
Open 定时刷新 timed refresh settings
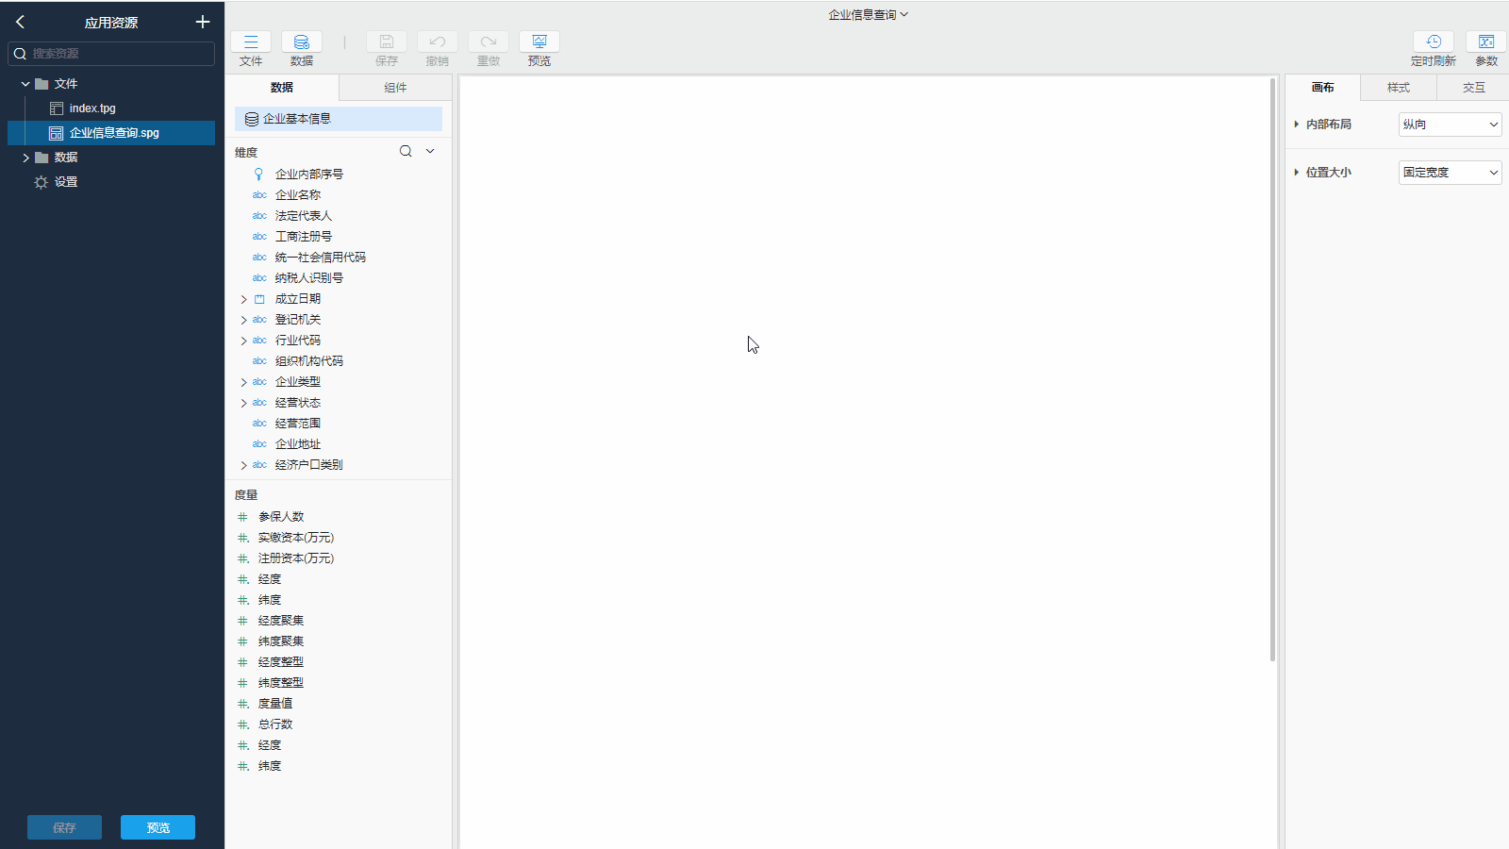tap(1433, 42)
